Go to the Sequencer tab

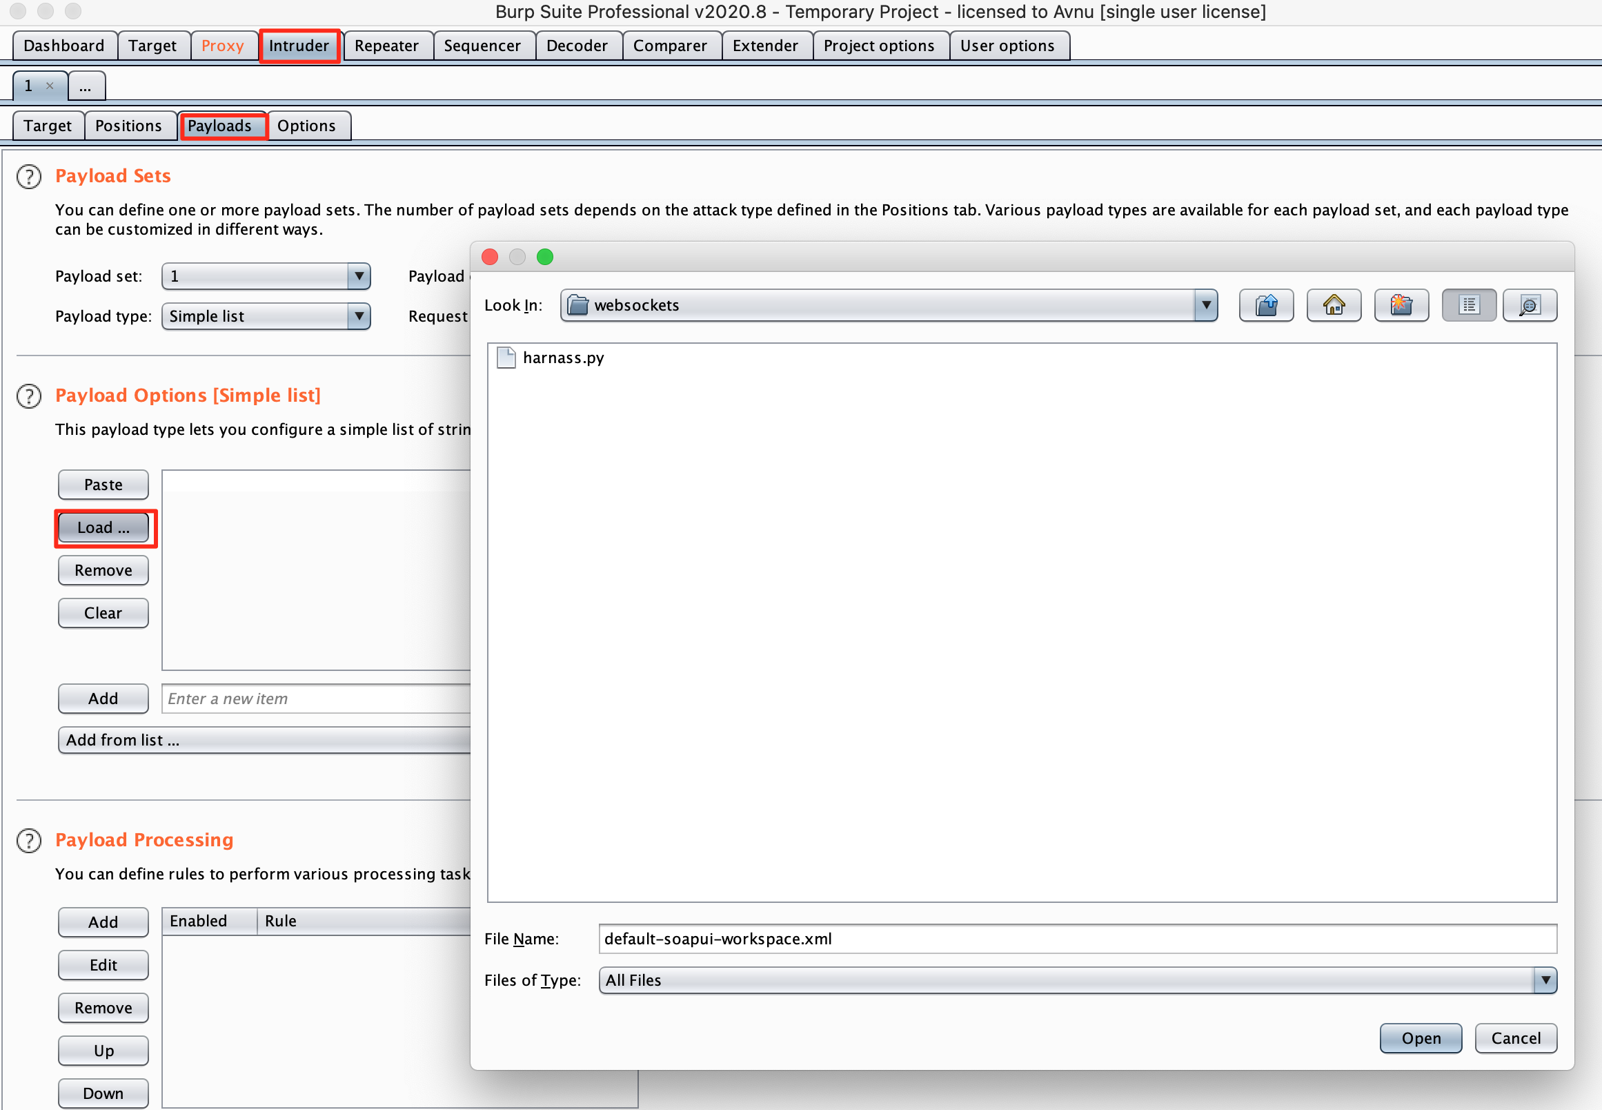click(x=482, y=46)
